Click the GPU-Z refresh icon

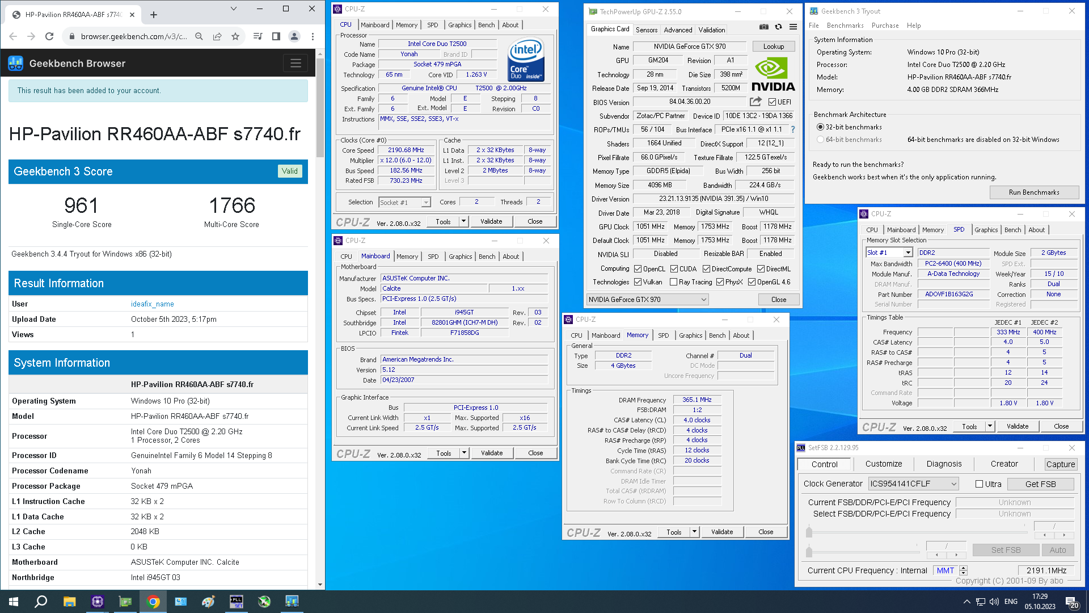pyautogui.click(x=779, y=27)
